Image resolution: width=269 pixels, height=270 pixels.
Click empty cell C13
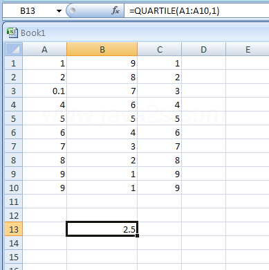click(x=160, y=229)
